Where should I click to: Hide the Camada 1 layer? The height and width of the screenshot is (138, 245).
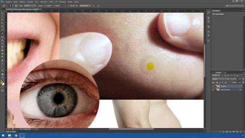pos(213,86)
